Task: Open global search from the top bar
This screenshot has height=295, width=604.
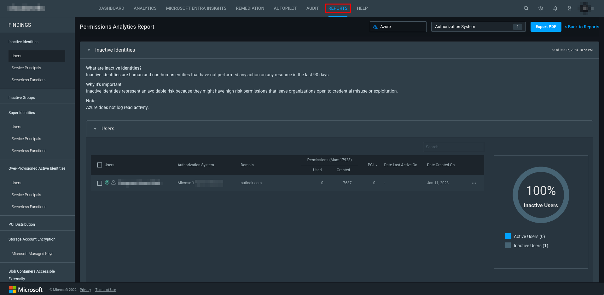Action: (526, 8)
